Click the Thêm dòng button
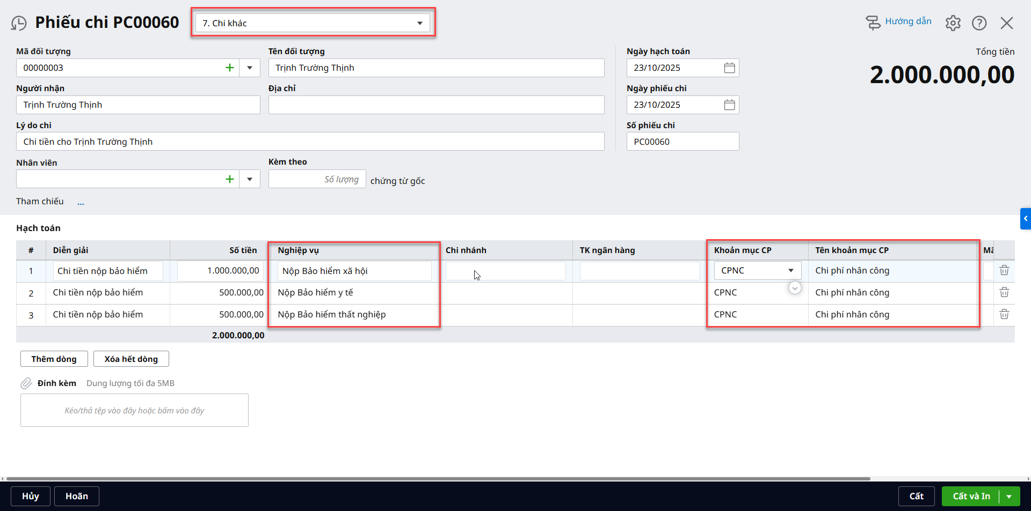Image resolution: width=1031 pixels, height=511 pixels. [x=54, y=359]
